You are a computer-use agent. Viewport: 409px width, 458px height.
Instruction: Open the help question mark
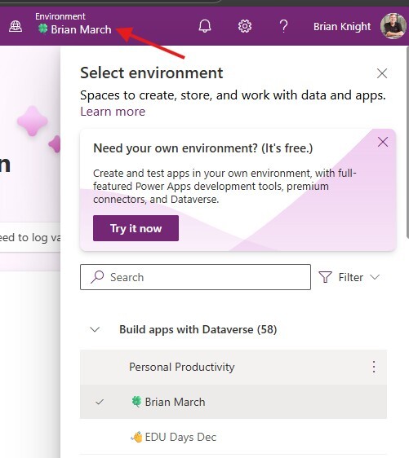coord(283,26)
